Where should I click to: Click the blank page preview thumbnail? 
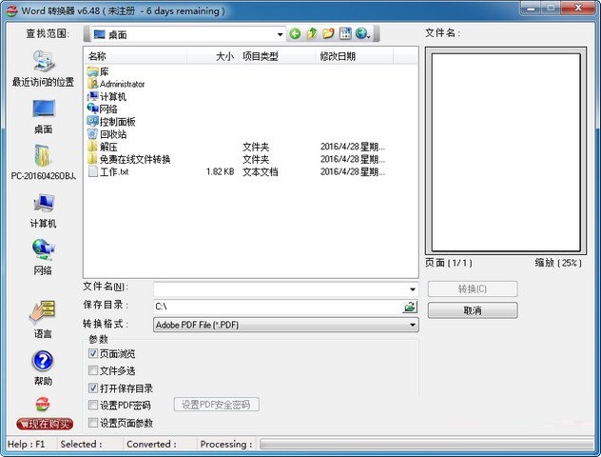point(506,152)
